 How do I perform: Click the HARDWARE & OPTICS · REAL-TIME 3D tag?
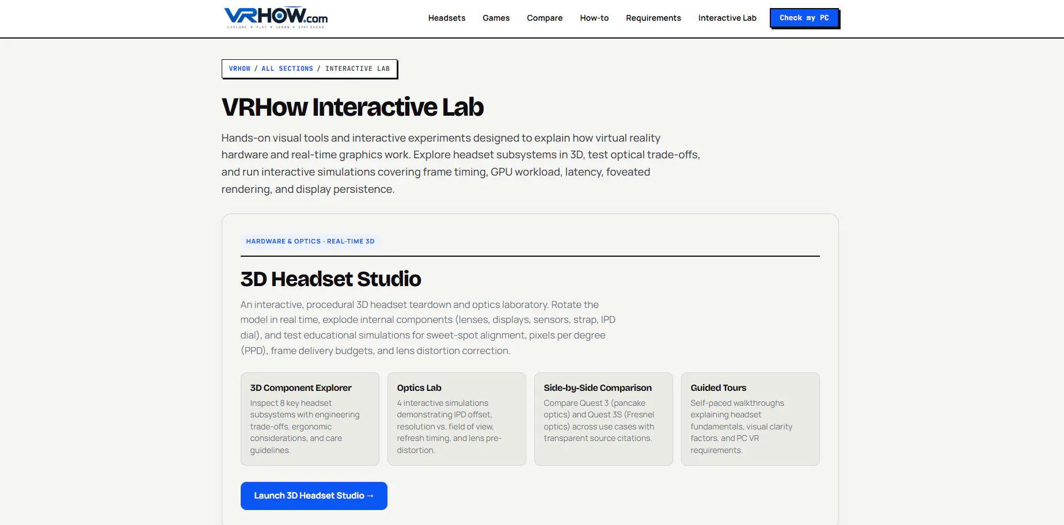click(x=310, y=241)
